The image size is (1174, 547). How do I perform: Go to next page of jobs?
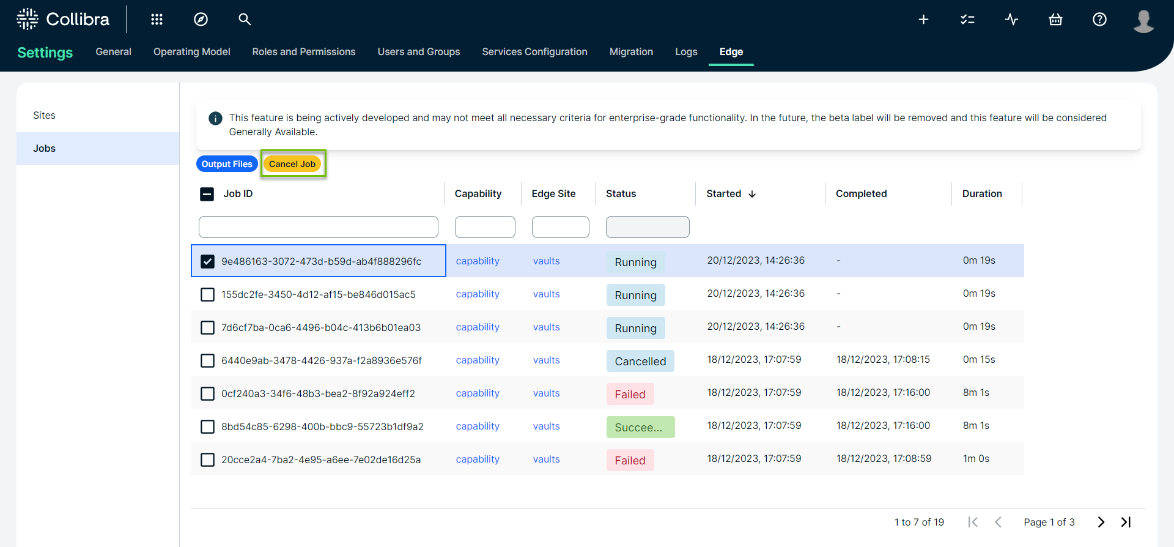point(1101,522)
